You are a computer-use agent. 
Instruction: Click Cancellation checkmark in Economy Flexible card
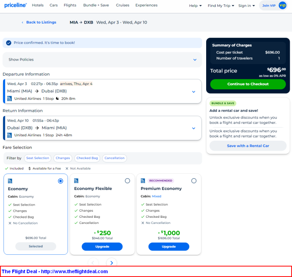pos(76,223)
